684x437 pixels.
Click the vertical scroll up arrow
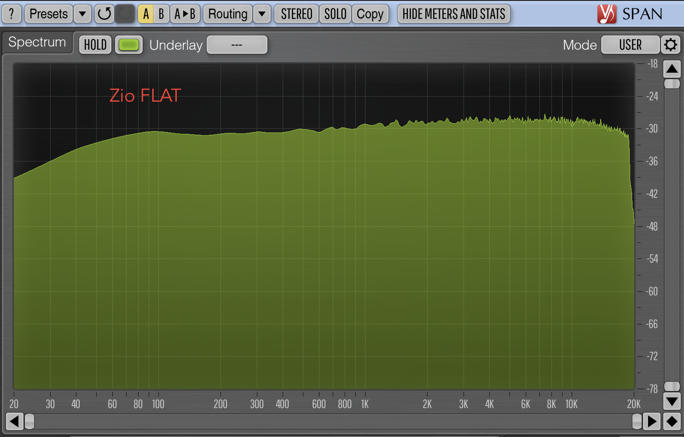672,69
